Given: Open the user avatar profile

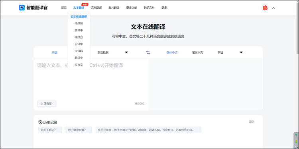Looking at the screenshot, I should click(x=265, y=8).
